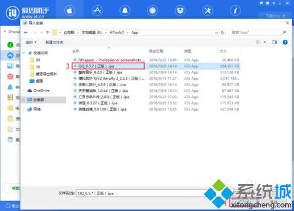Open the Organize menu

pos(31,42)
